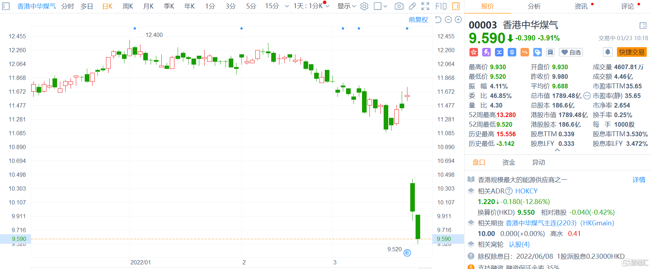Open 香港中华煤气主连(2203) futures link

click(560, 223)
